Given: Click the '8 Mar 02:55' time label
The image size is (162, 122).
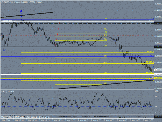Looking at the screenshot, I should tap(96, 120).
